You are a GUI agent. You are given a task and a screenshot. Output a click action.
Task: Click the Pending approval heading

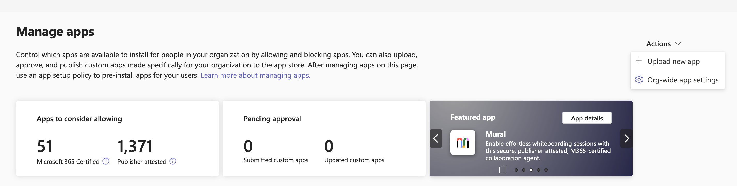click(x=272, y=119)
